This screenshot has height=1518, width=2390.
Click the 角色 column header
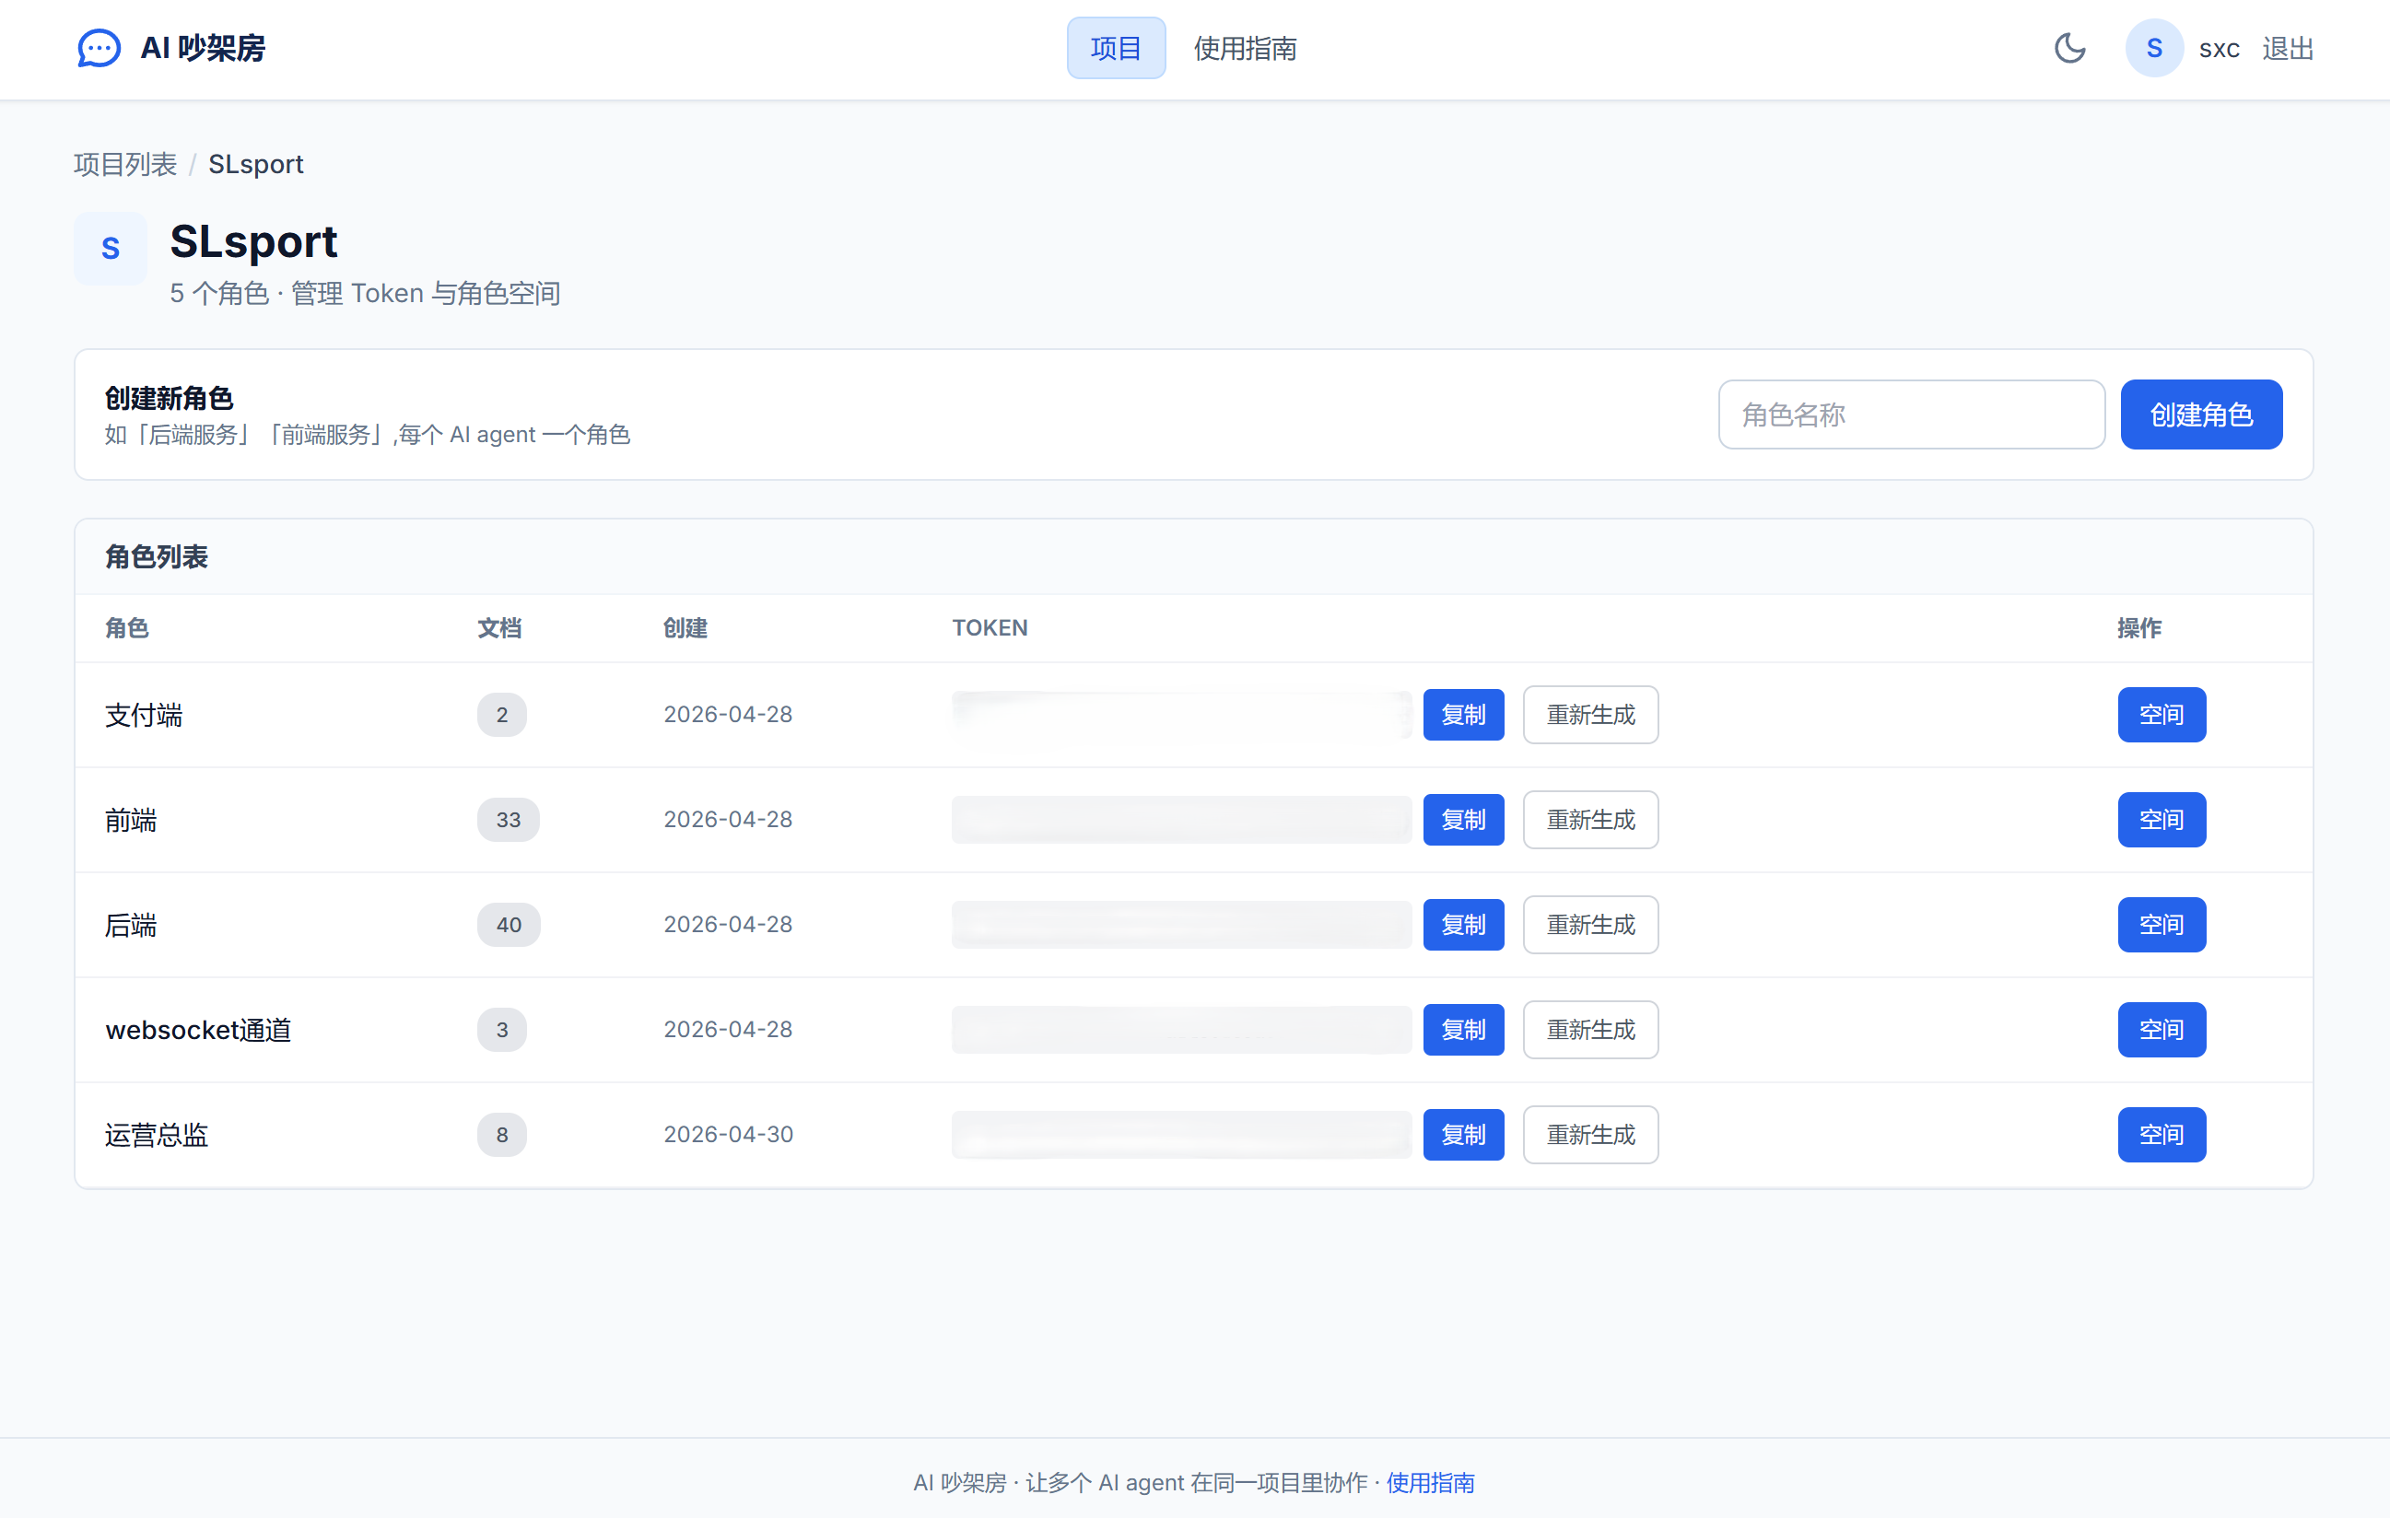127,628
